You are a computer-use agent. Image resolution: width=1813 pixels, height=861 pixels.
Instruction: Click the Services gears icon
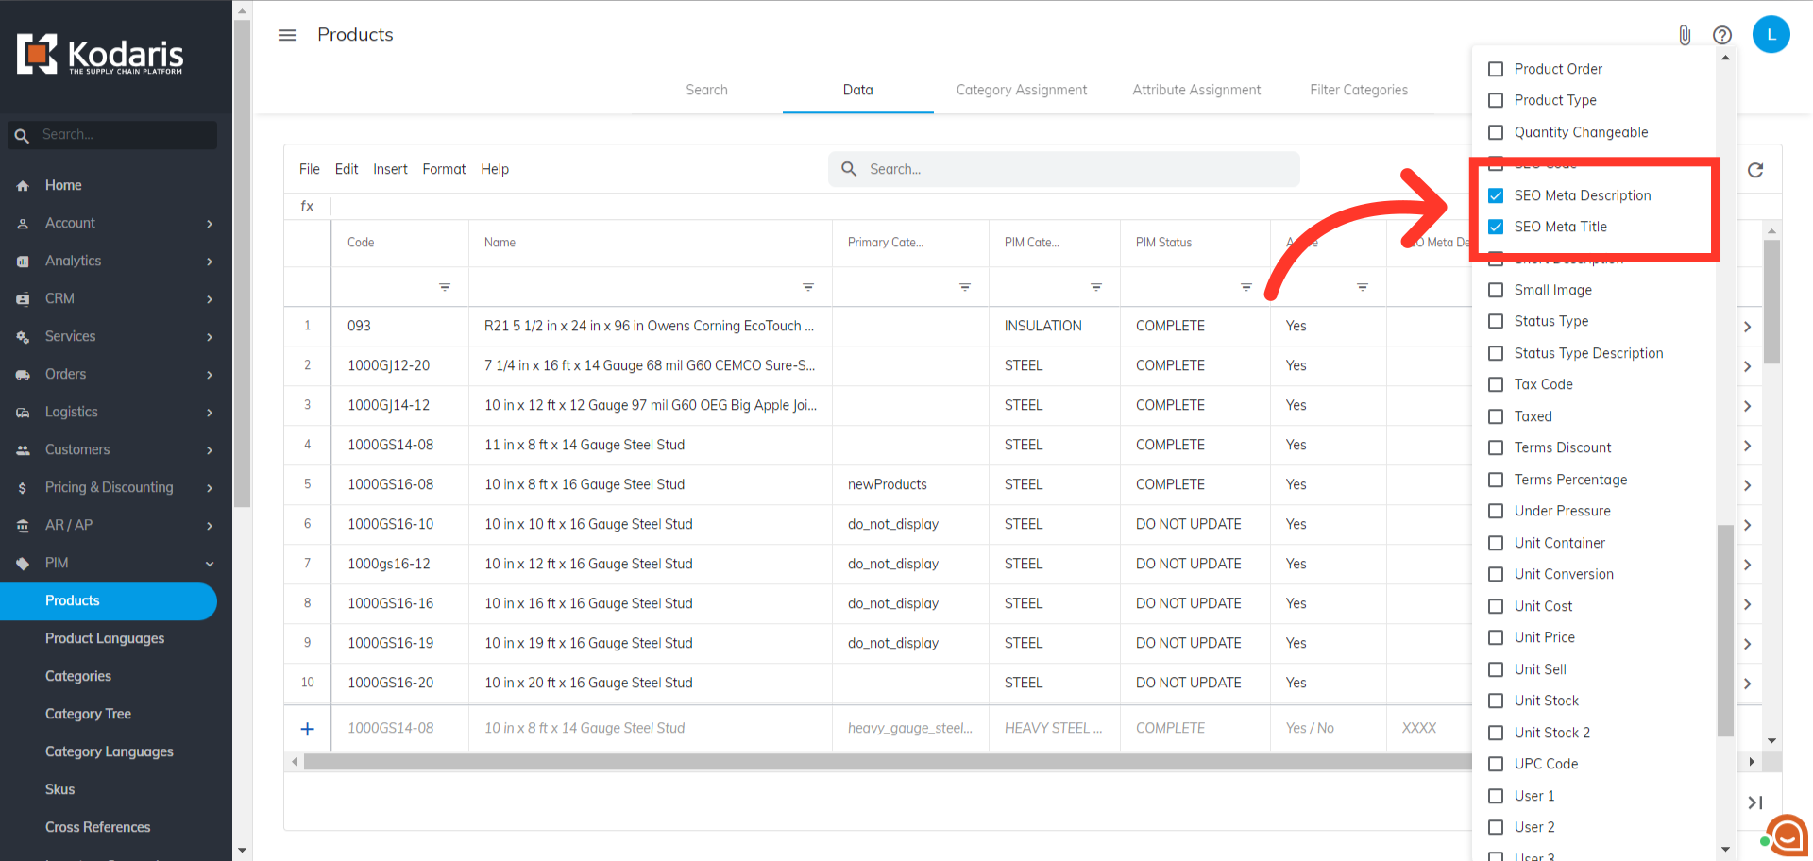coord(23,337)
